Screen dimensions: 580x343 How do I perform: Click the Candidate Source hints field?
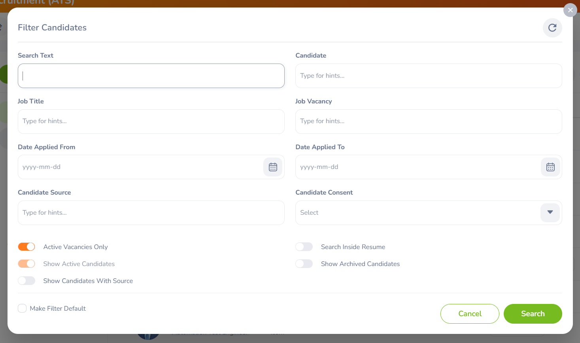coord(151,213)
